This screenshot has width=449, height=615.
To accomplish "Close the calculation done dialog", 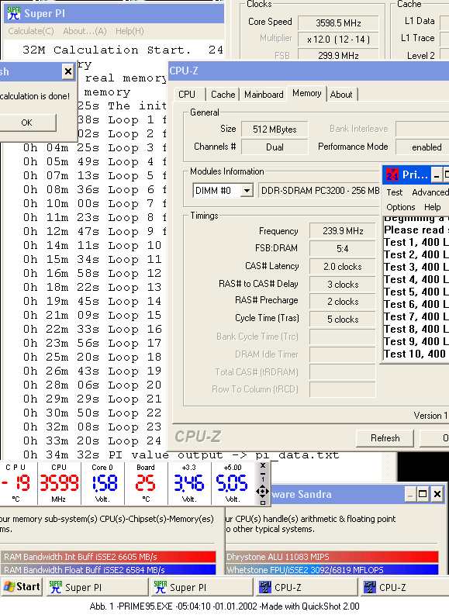I will [x=67, y=71].
